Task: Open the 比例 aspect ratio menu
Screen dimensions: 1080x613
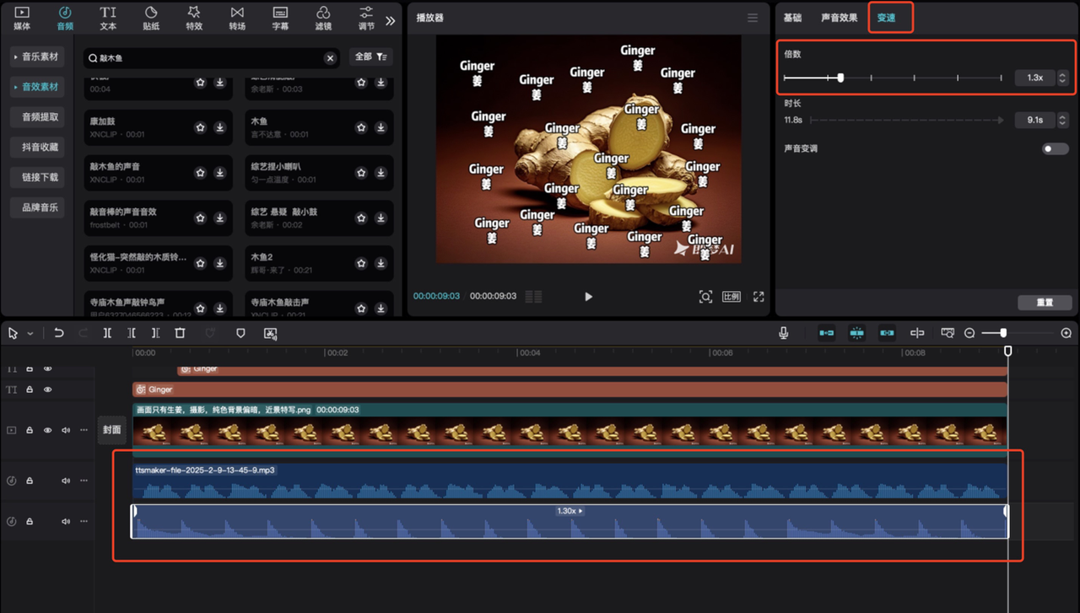Action: coord(732,297)
